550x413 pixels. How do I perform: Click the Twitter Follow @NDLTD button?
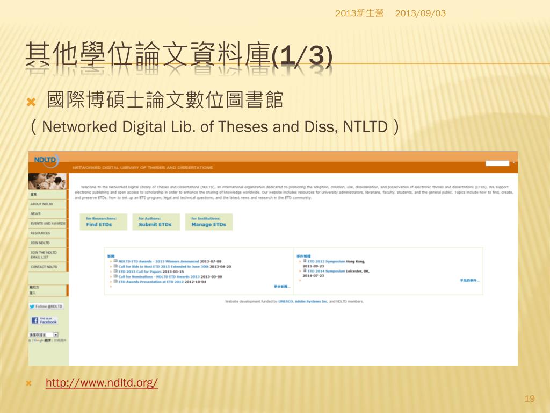pyautogui.click(x=46, y=306)
